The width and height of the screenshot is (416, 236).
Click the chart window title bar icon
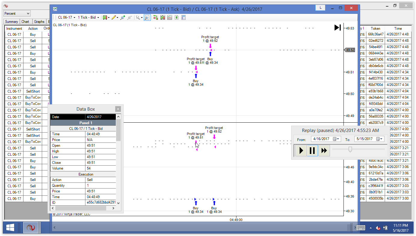(x=55, y=9)
